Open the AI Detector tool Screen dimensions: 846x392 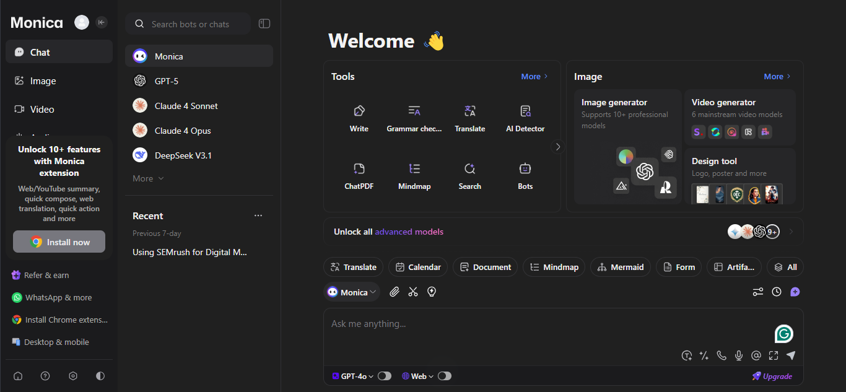tap(525, 118)
